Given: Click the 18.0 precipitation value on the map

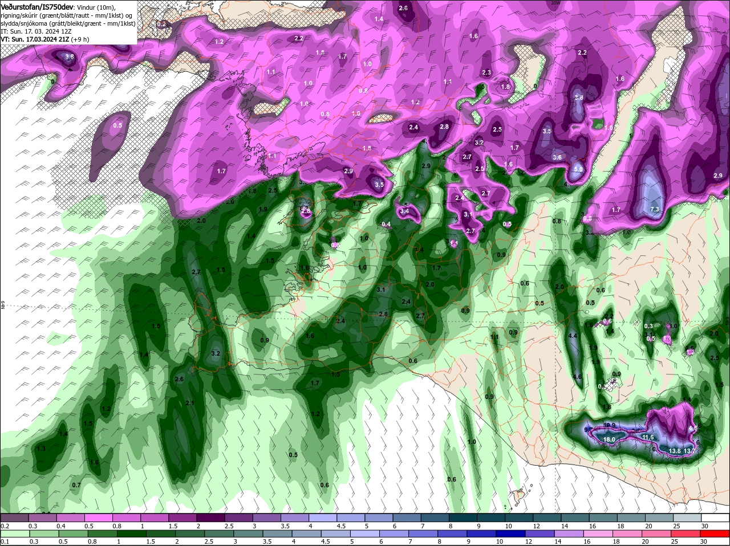Looking at the screenshot, I should tap(609, 439).
